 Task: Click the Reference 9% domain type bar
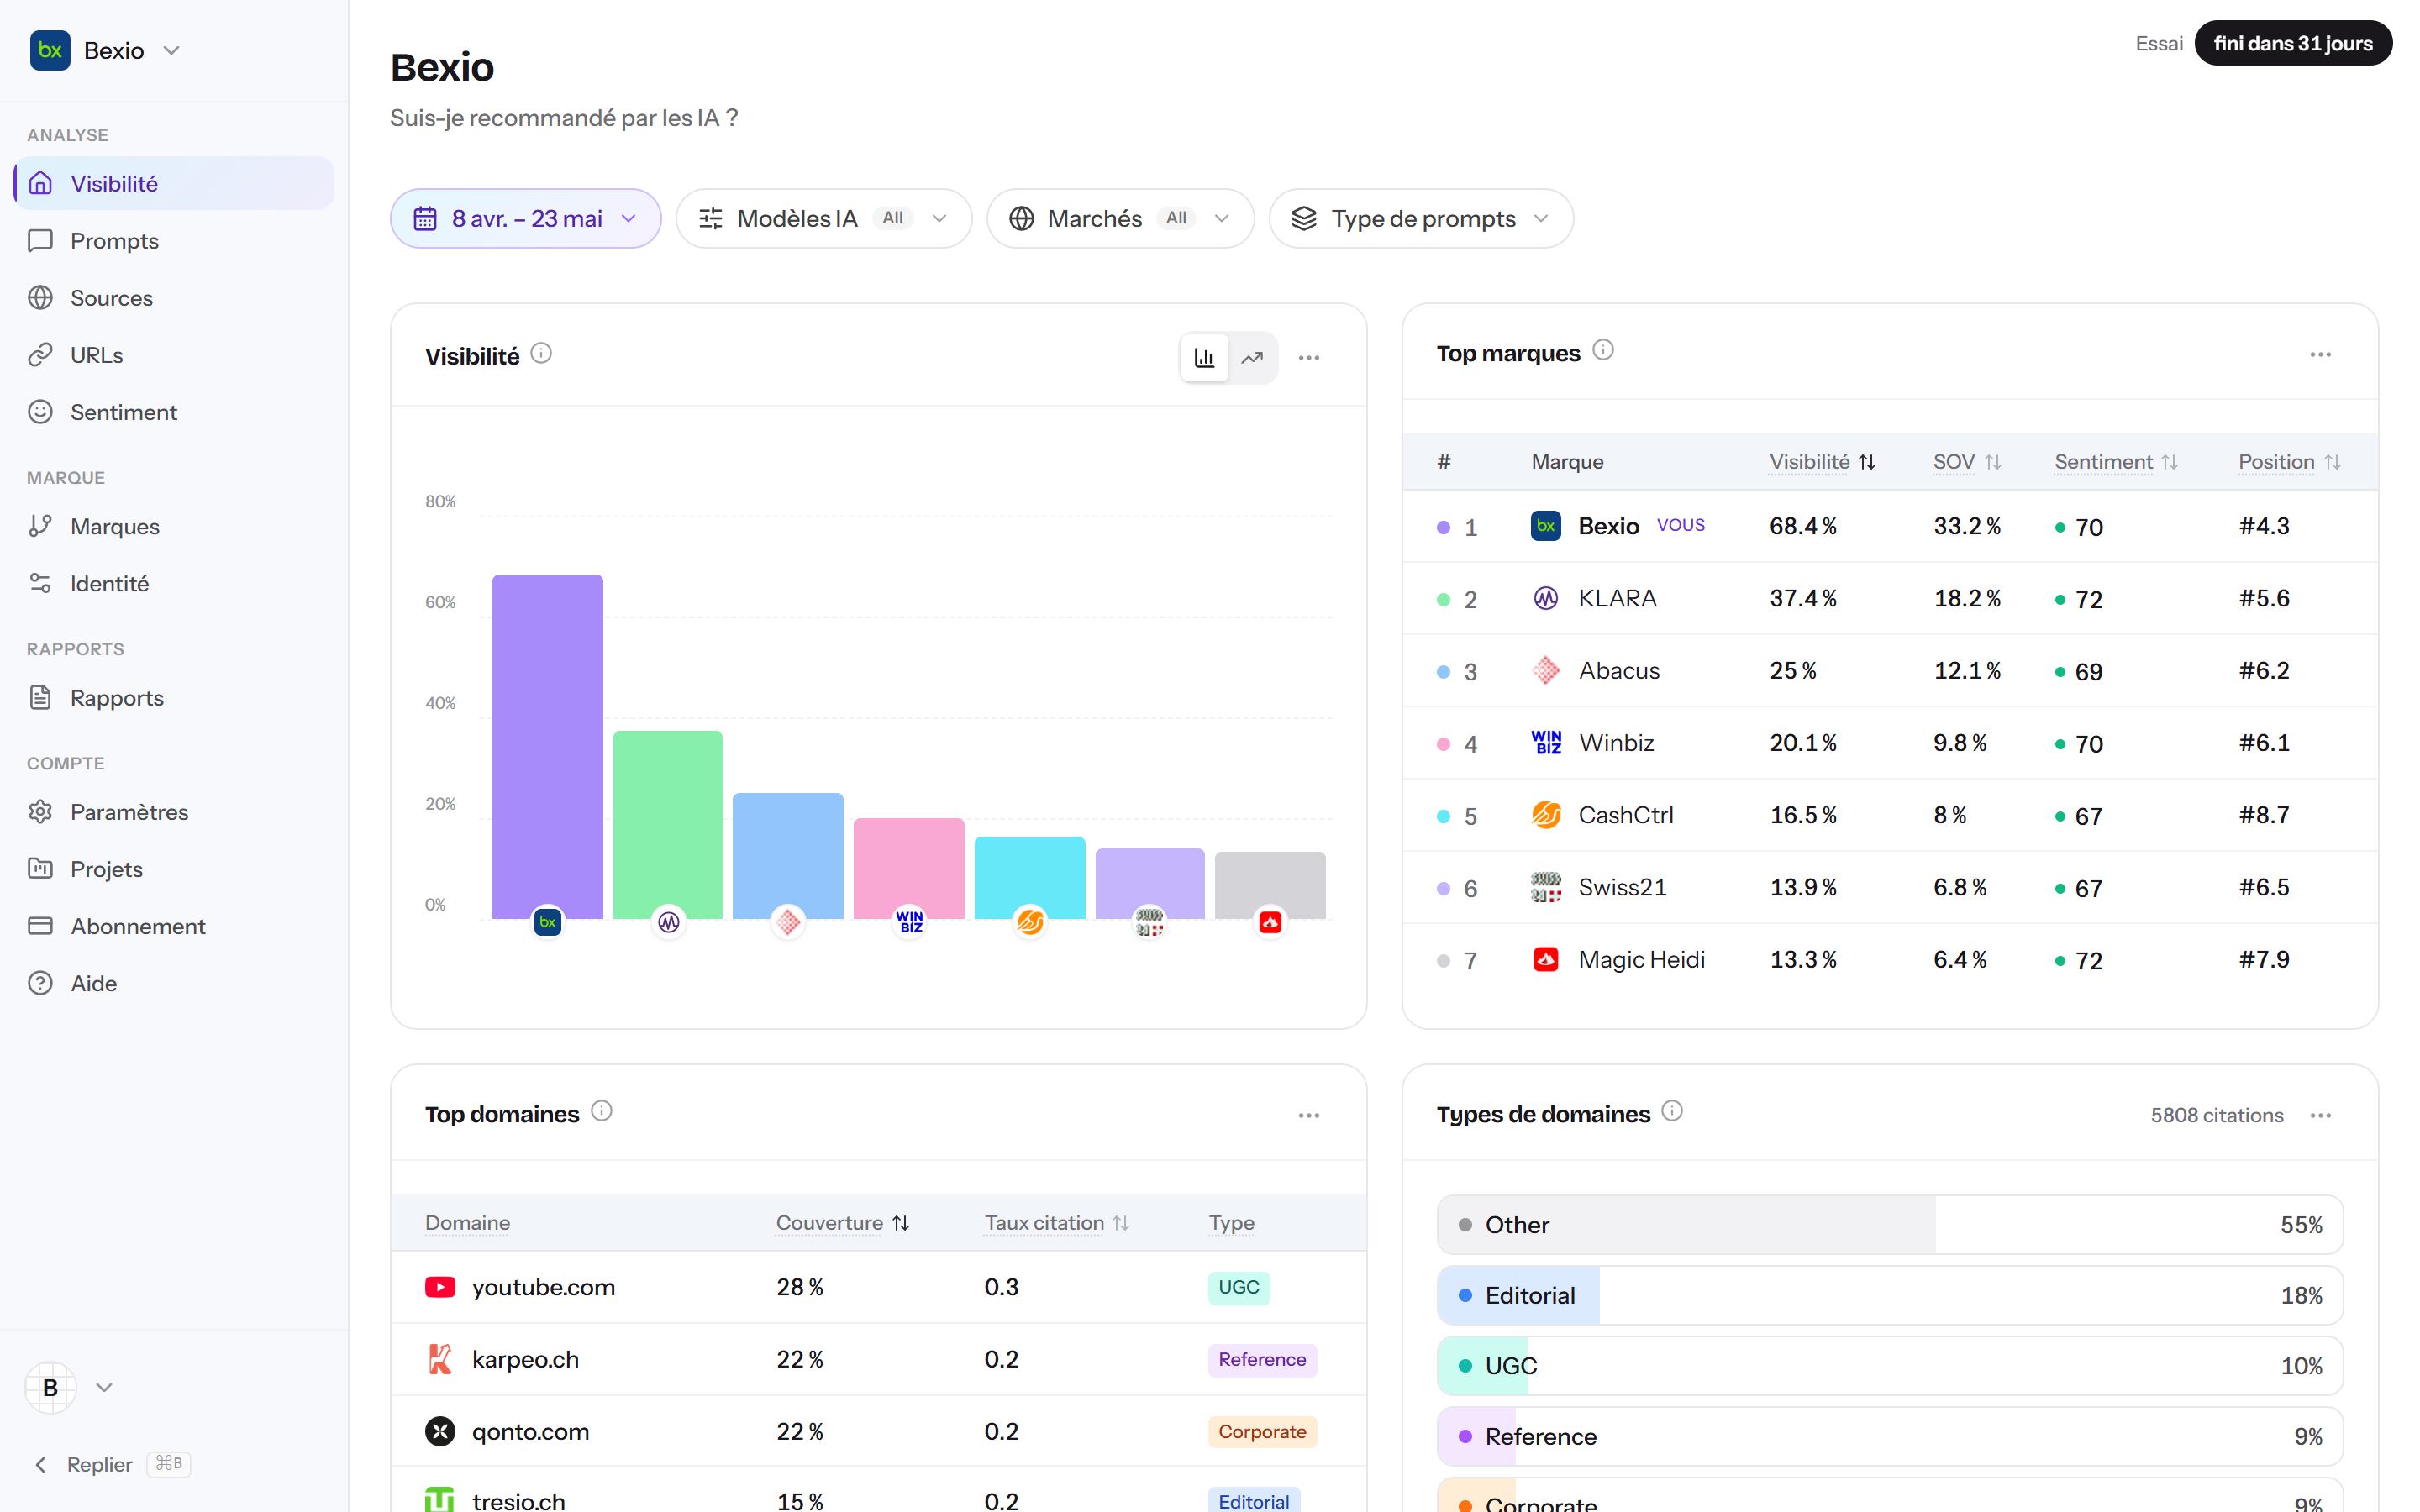tap(1889, 1436)
